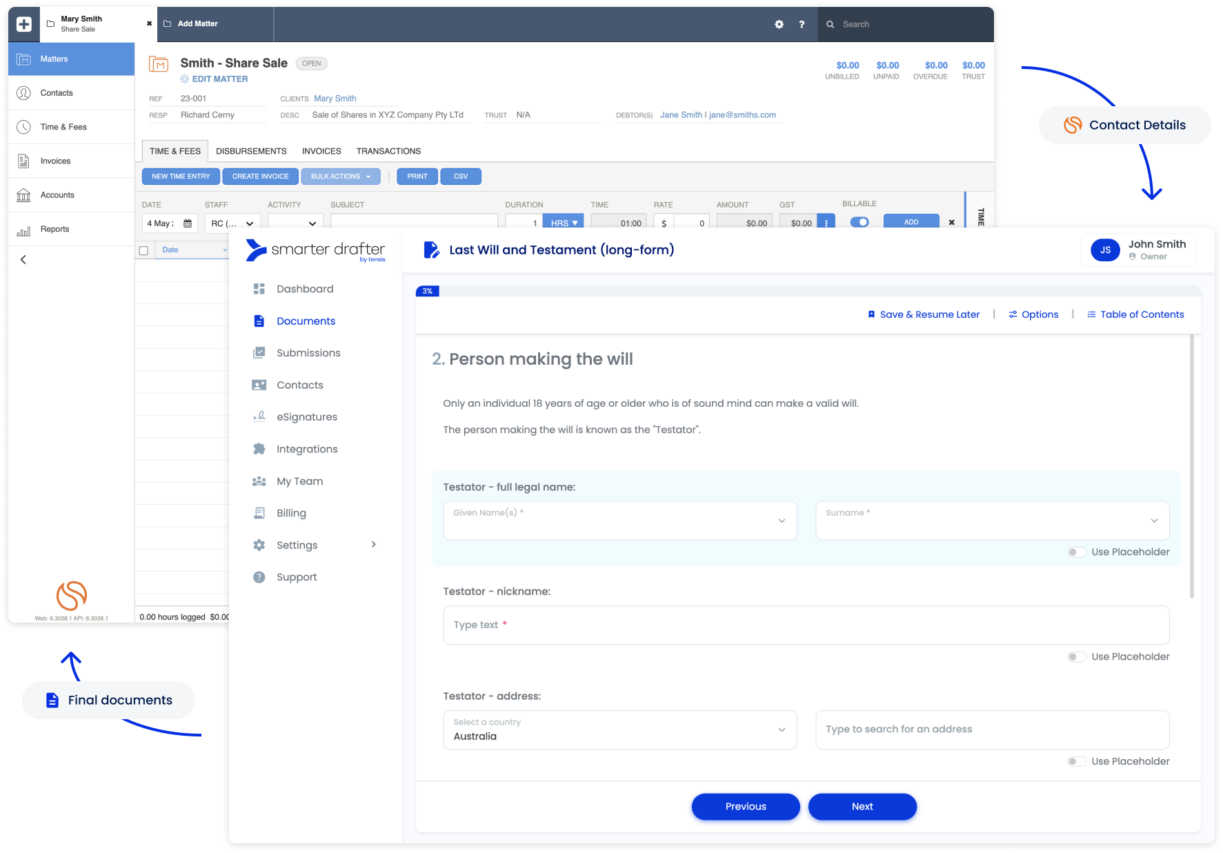1223x853 pixels.
Task: Tick the select-all checkbox beside Date
Action: click(x=143, y=250)
